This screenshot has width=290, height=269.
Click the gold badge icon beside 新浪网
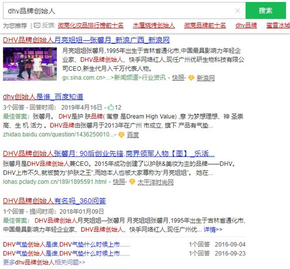(x=191, y=78)
